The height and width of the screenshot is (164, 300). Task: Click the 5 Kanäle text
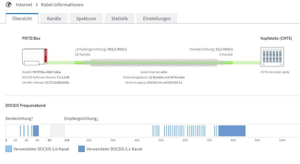(x=226, y=54)
